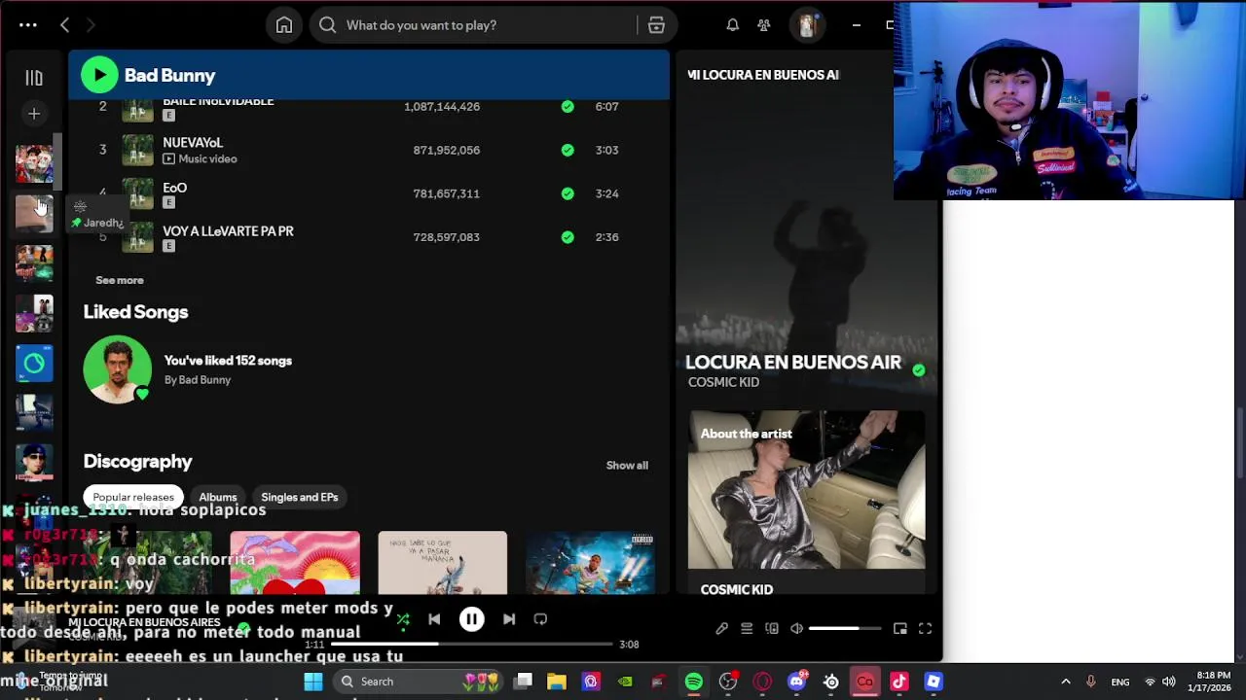Create a playlist with the plus icon

pos(34,114)
